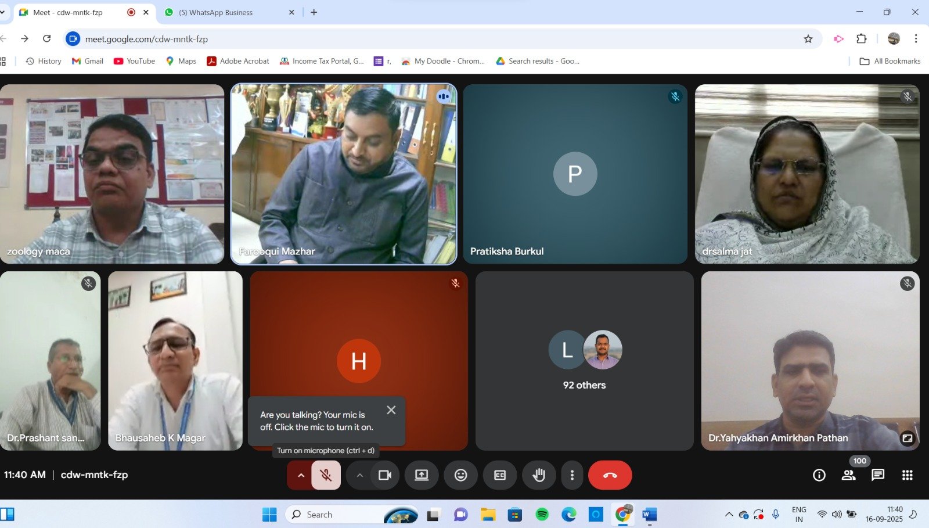Open Gmail from the bookmarks bar
This screenshot has width=929, height=528.
(x=87, y=60)
